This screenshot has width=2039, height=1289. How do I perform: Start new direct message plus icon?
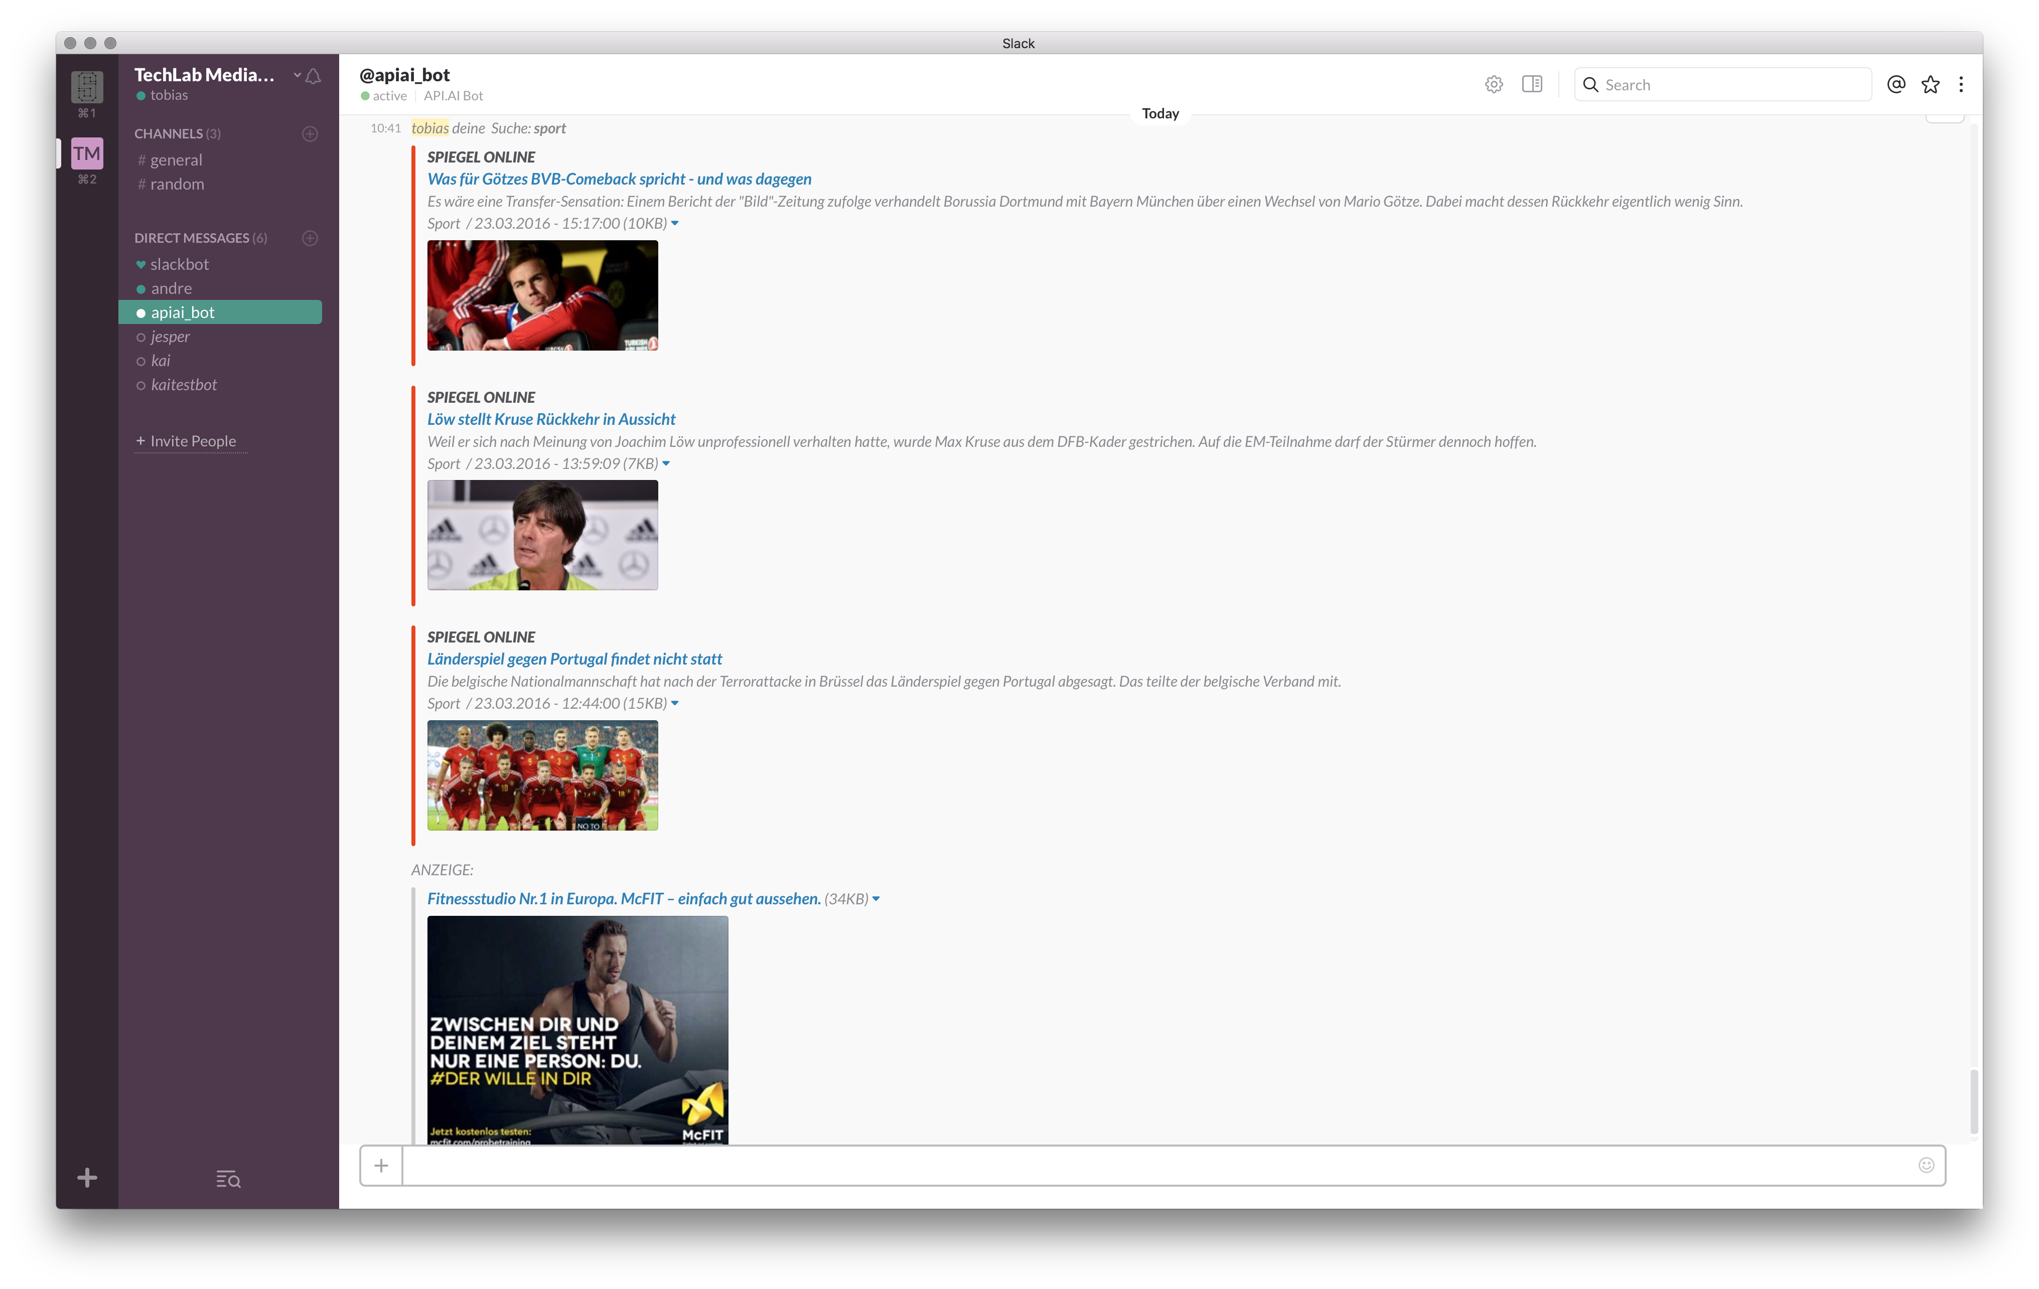310,238
